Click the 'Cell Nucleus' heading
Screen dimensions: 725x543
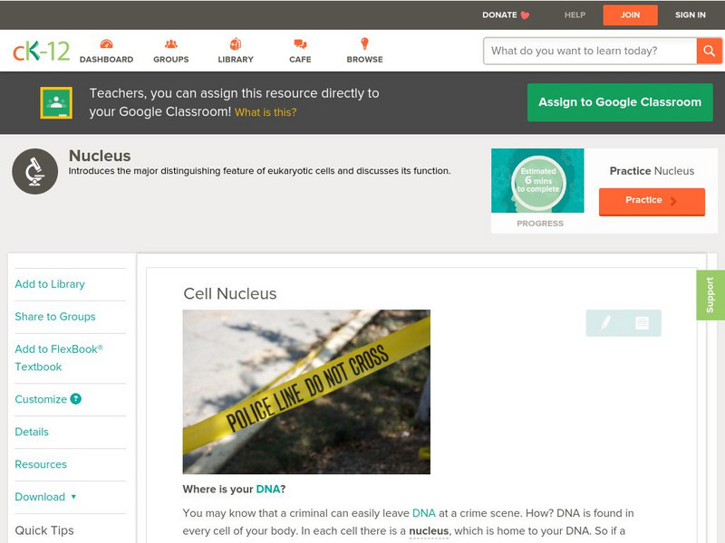[230, 293]
